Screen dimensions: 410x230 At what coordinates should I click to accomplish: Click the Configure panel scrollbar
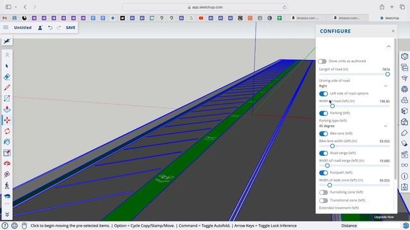(x=395, y=109)
